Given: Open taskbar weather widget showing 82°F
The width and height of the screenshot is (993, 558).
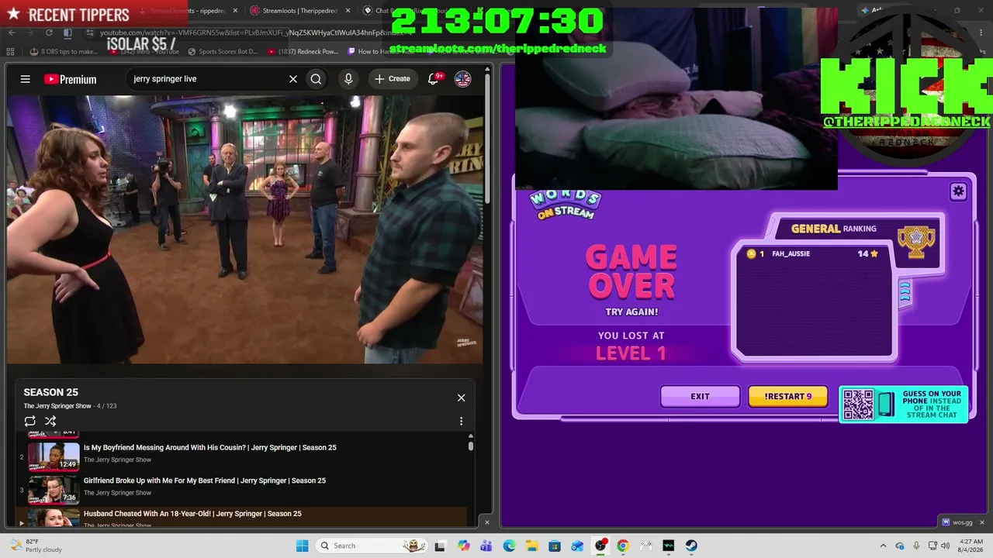Looking at the screenshot, I should 34,546.
